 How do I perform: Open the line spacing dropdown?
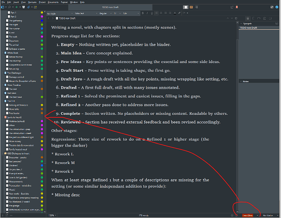click(131, 14)
